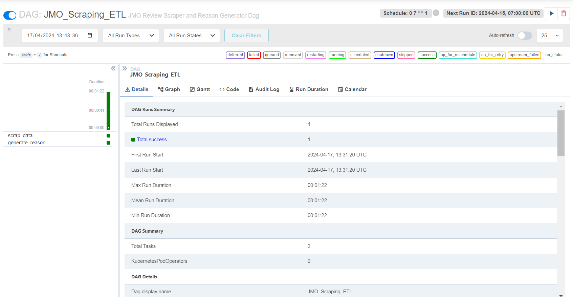Filter by up_for_retry status badge

click(x=492, y=55)
